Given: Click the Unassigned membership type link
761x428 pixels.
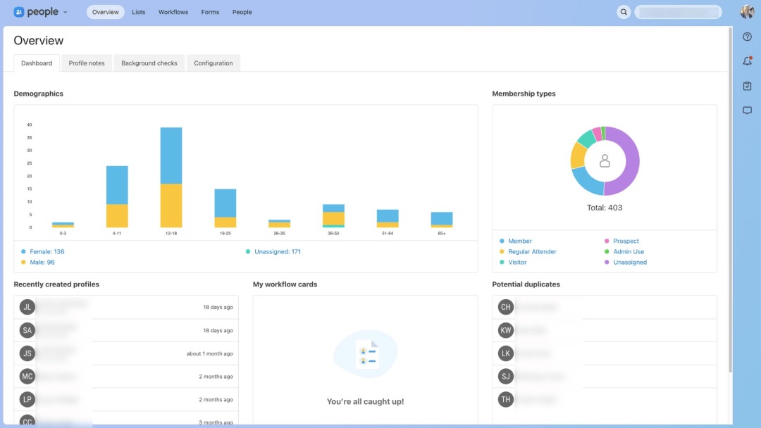Looking at the screenshot, I should coord(630,263).
